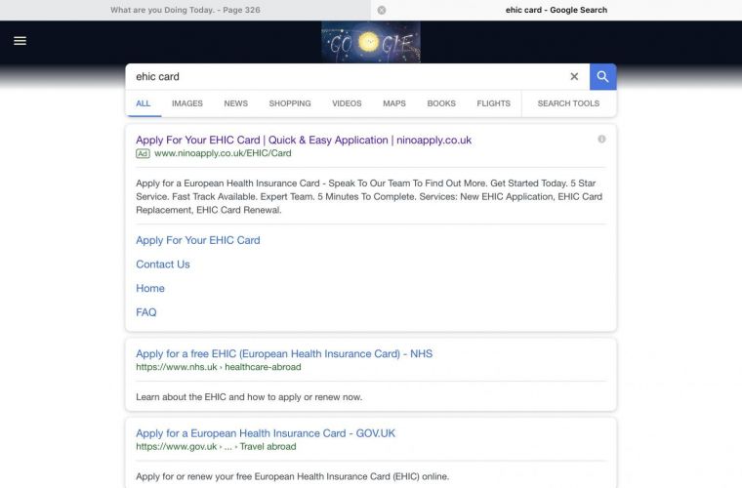
Task: Switch to NEWS results
Action: pos(235,103)
